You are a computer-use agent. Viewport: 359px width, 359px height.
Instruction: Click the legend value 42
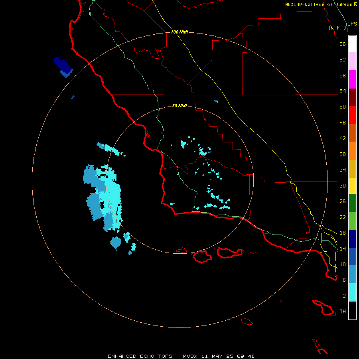(x=343, y=138)
